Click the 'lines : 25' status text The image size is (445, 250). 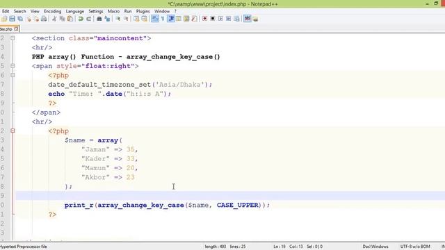coord(238,247)
